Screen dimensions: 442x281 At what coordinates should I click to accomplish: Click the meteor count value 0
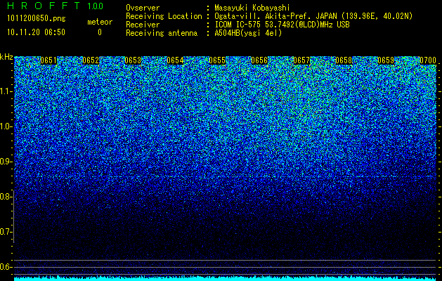[100, 32]
